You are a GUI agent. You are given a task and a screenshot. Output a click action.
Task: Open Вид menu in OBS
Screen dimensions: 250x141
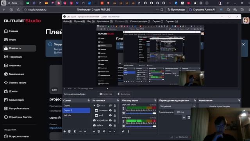pyautogui.click(x=91, y=22)
